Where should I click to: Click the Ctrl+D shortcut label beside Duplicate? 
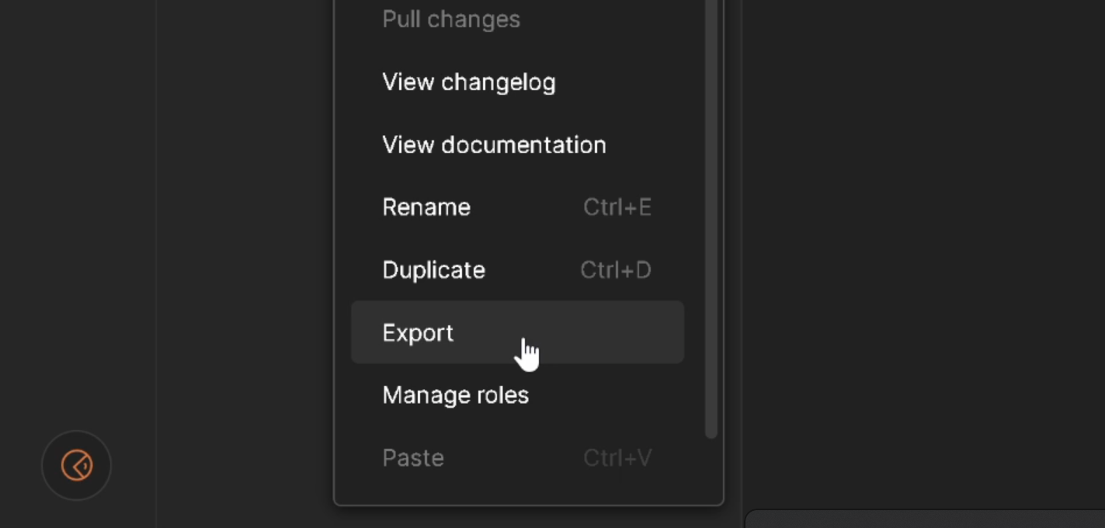pyautogui.click(x=615, y=269)
